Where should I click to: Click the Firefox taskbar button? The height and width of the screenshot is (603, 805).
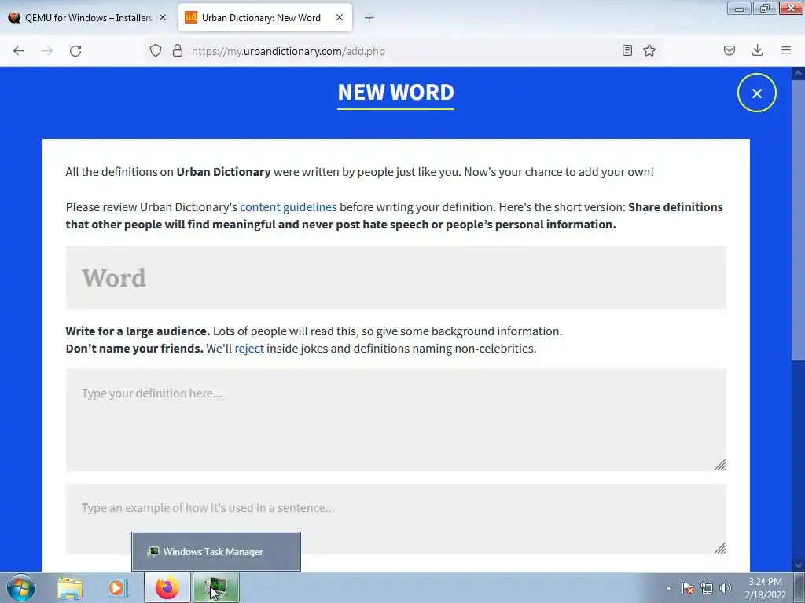click(x=167, y=588)
